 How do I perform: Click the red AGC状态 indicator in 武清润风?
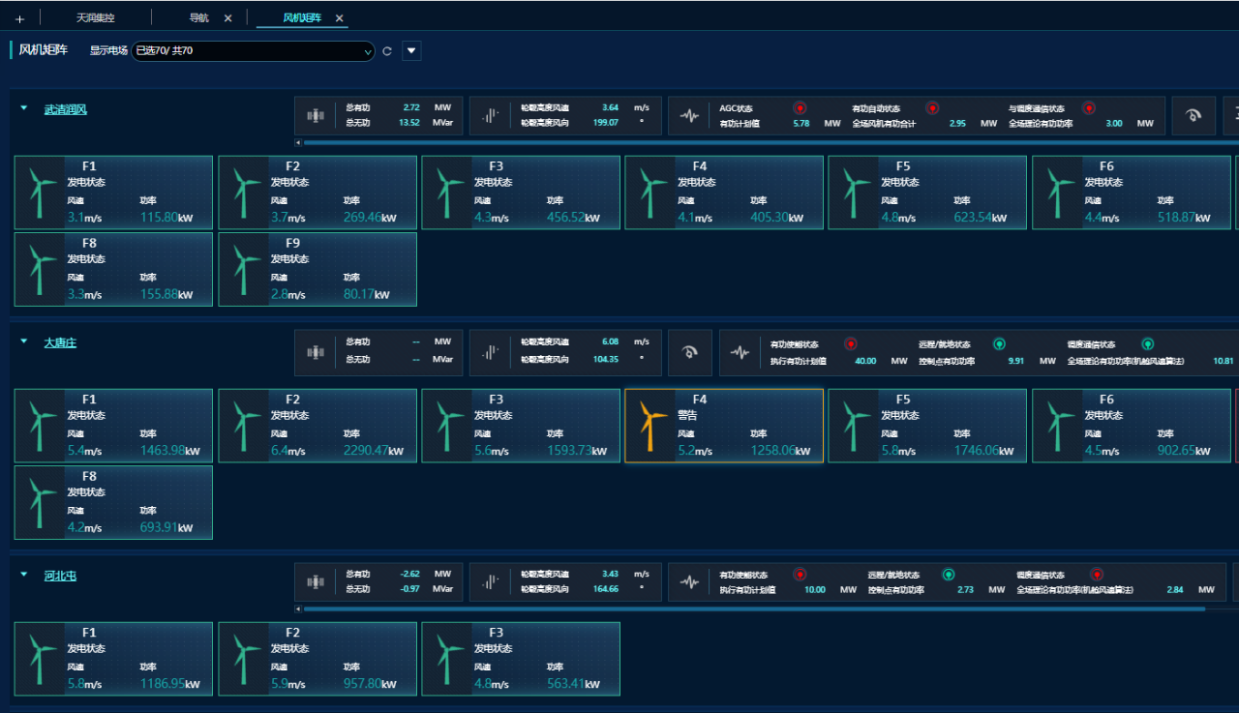[x=801, y=108]
